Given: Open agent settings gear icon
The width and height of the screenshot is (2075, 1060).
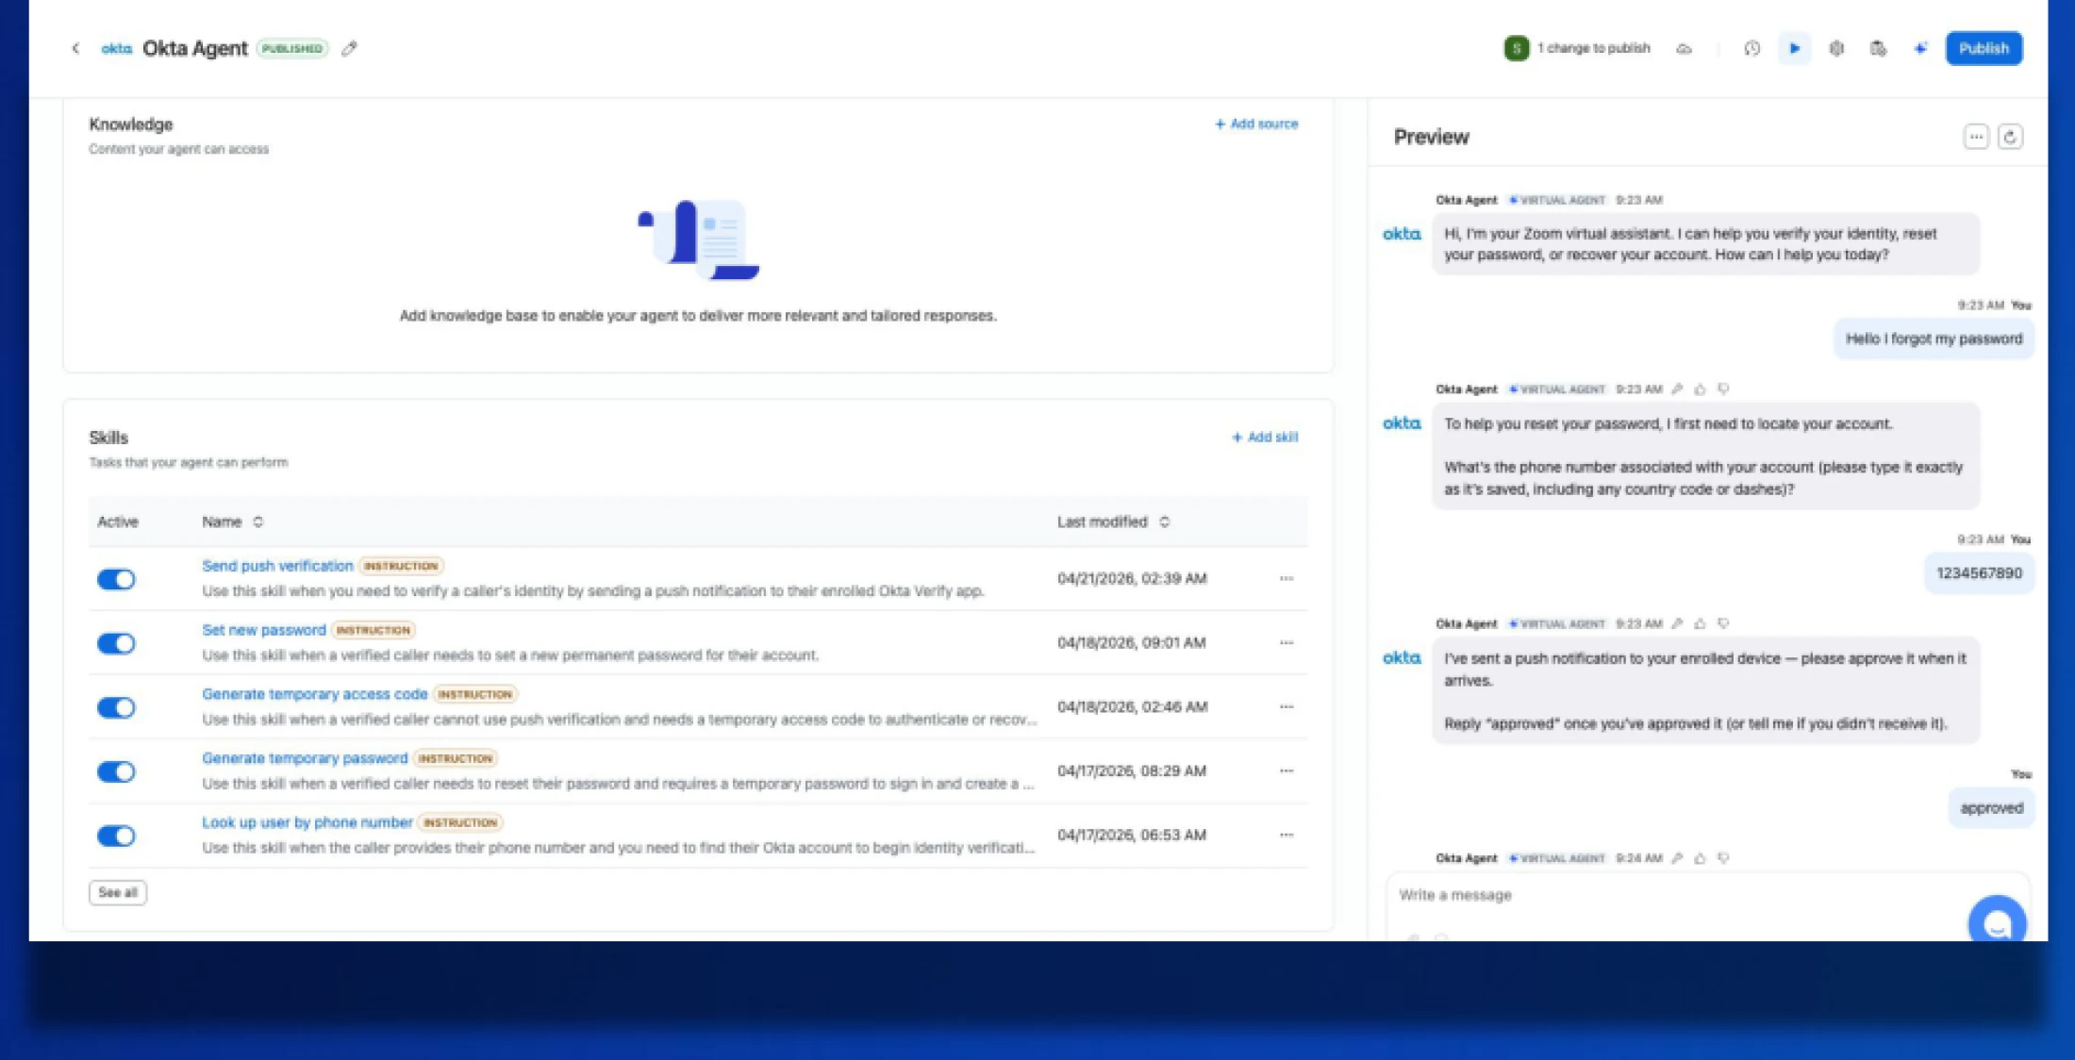Looking at the screenshot, I should (x=1835, y=48).
